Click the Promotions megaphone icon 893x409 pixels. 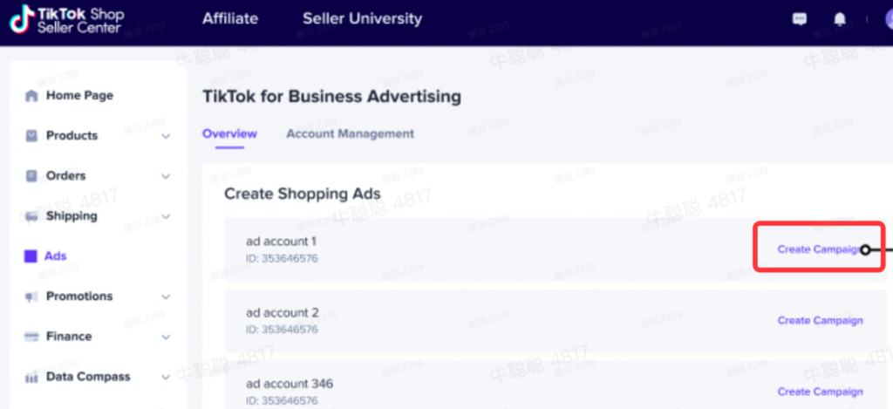[x=31, y=297]
